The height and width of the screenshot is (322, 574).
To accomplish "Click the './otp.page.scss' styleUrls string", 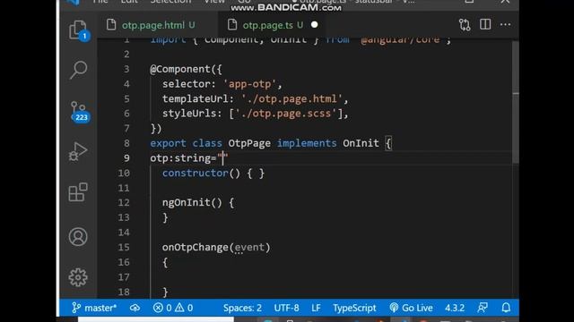I will point(286,114).
